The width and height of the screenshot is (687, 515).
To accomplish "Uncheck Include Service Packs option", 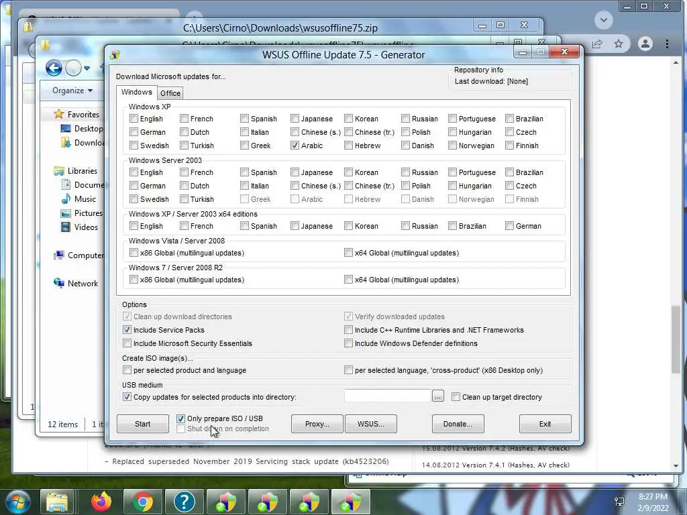I will point(127,329).
